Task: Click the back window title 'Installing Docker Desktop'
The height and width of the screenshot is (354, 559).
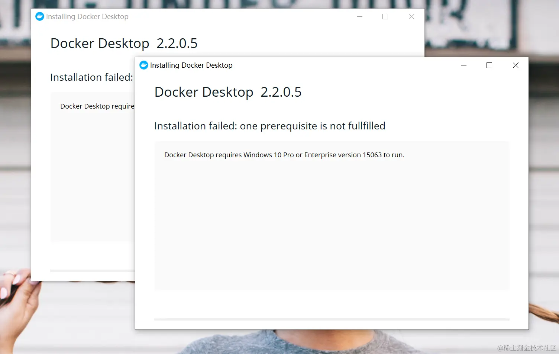Action: point(87,17)
